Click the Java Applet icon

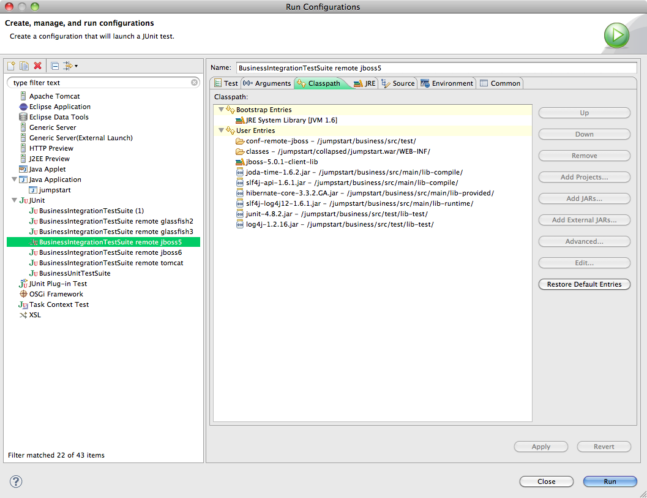pyautogui.click(x=23, y=169)
